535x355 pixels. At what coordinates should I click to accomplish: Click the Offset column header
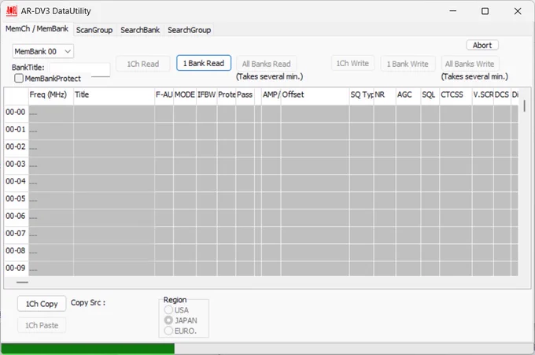click(x=315, y=95)
